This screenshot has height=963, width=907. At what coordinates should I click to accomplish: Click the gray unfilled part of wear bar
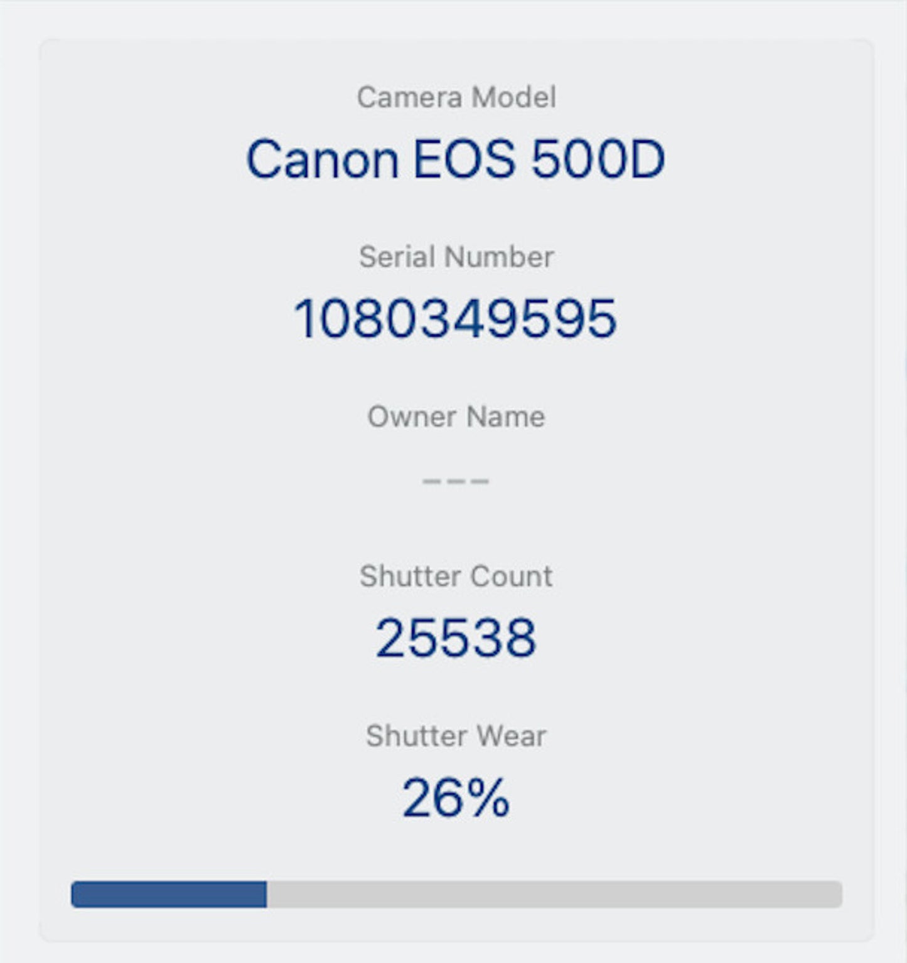[552, 894]
